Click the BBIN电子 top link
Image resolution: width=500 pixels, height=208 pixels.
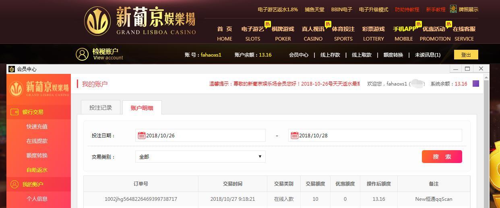point(342,9)
